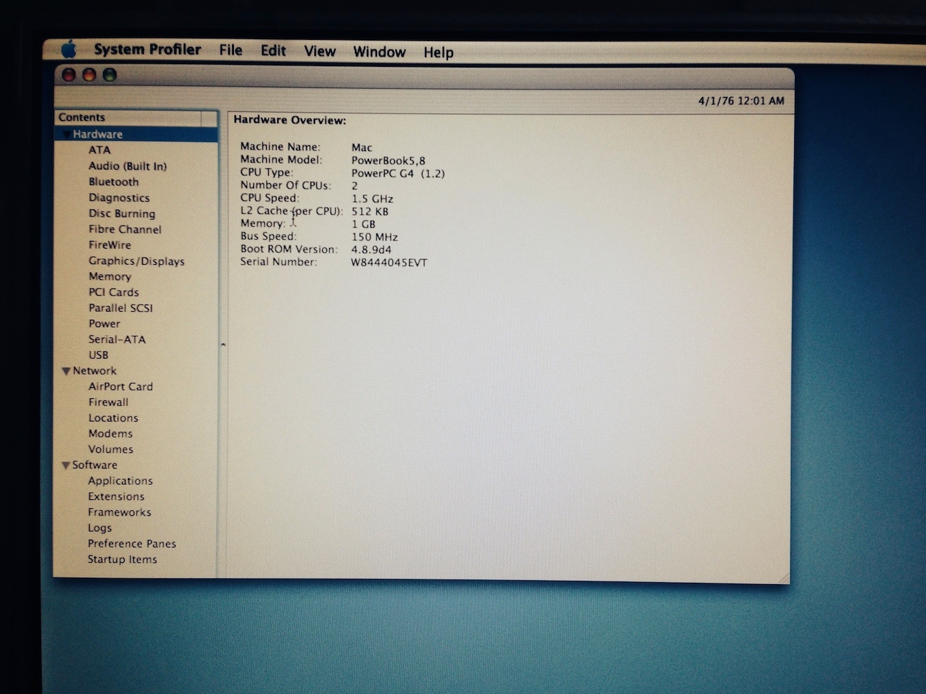Screen dimensions: 926x694
Task: Open the View menu
Action: click(x=320, y=51)
